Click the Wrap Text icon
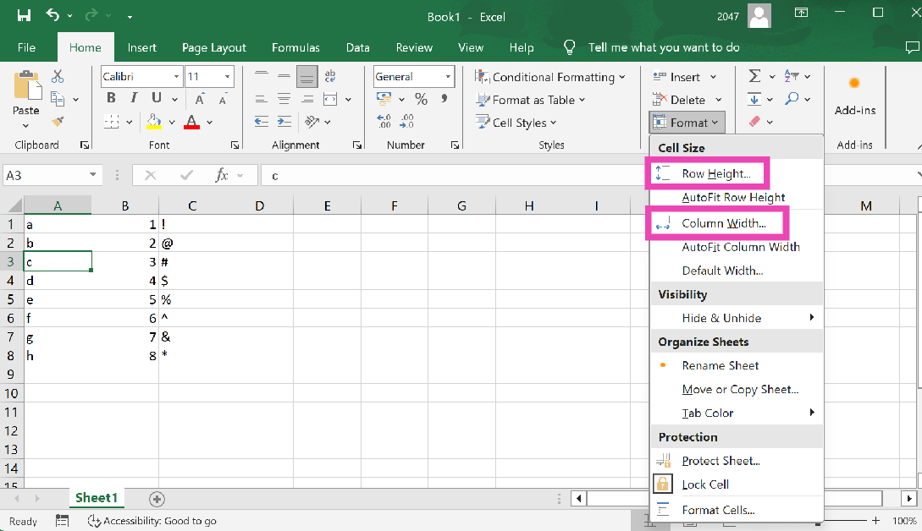This screenshot has height=531, width=922. (x=331, y=77)
